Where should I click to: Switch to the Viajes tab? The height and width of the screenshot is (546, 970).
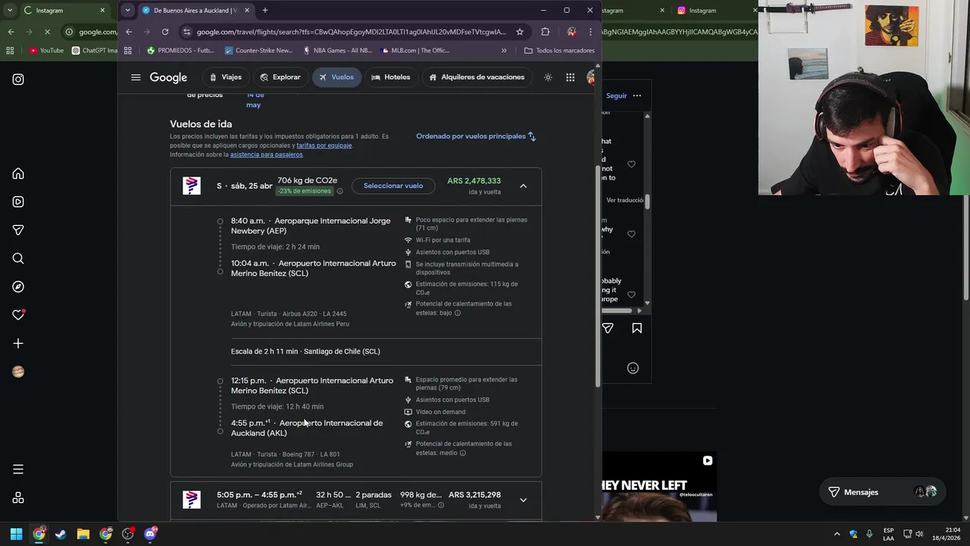(225, 77)
